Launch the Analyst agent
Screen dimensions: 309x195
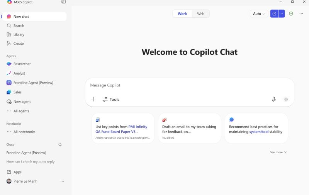pos(19,73)
